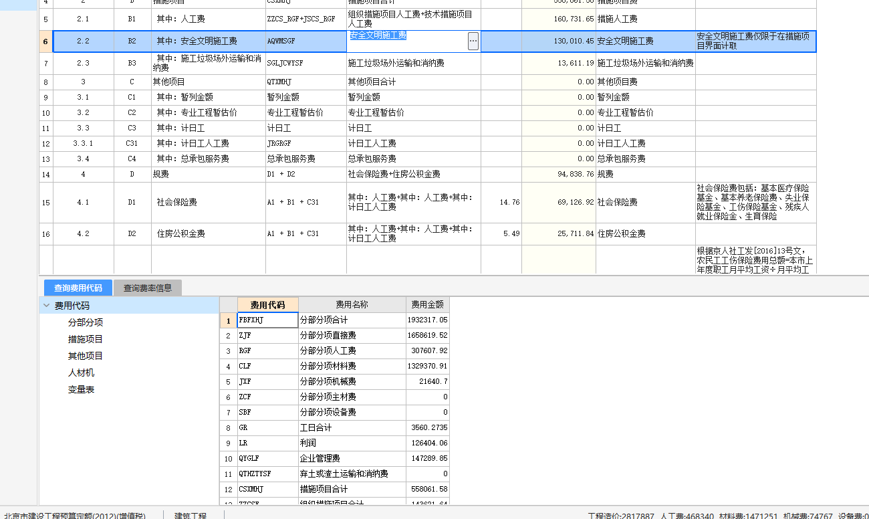Image resolution: width=869 pixels, height=519 pixels.
Task: Click the amount 69,126.92
Action: 559,202
